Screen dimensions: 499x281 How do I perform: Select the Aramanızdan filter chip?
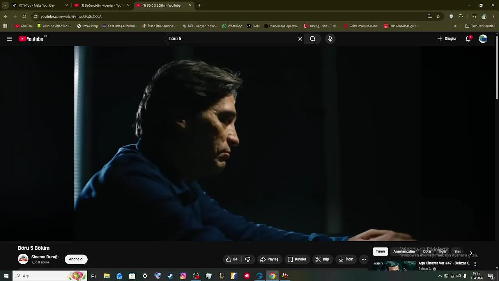pyautogui.click(x=404, y=252)
